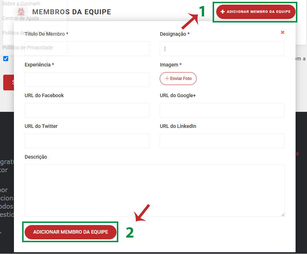The height and width of the screenshot is (254, 307).
Task: Click the team members icon in the page header
Action: [x=20, y=12]
